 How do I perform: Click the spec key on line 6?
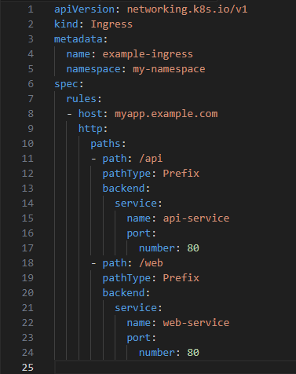pyautogui.click(x=66, y=84)
